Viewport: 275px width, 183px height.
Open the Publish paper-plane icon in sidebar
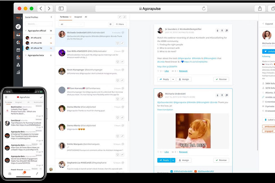coord(18,27)
